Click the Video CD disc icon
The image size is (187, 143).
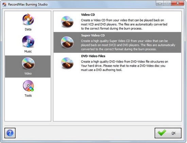click(x=67, y=22)
